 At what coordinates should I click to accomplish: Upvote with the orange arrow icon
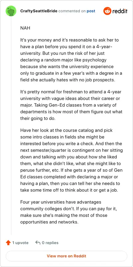8,243
